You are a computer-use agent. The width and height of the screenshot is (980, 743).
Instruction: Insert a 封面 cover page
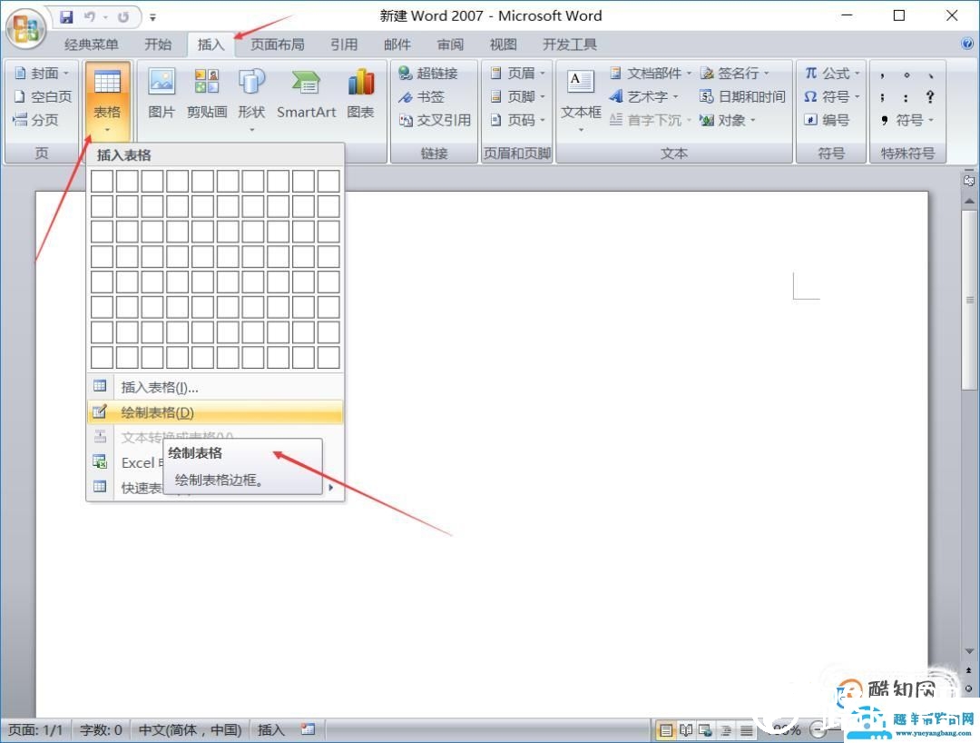pos(41,74)
